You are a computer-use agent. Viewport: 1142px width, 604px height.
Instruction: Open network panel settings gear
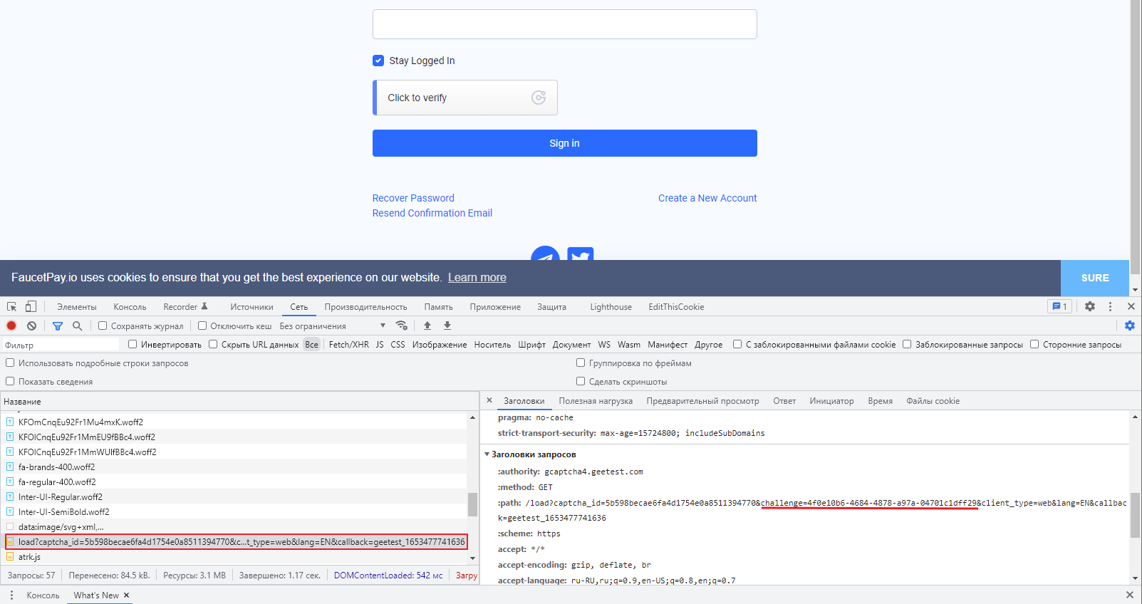1130,326
